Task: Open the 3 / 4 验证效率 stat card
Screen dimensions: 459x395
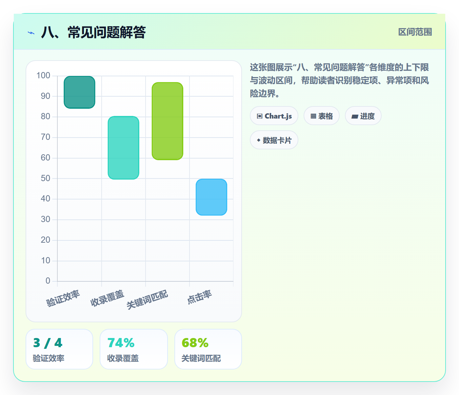Action: pos(59,349)
